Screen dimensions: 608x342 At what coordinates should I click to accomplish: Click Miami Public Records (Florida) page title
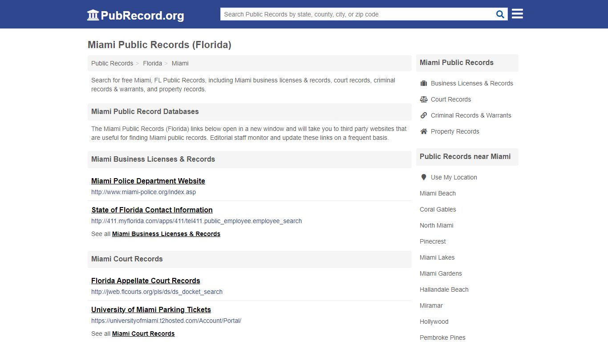[x=159, y=45]
